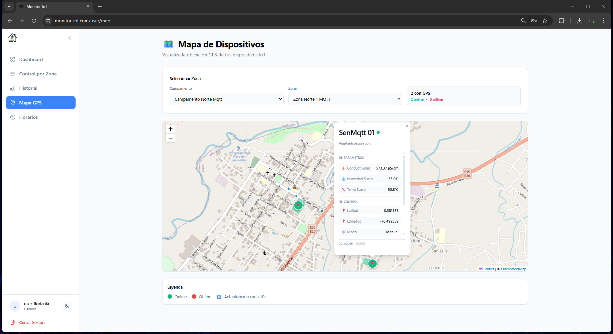
Task: Bookmark this page with star icon
Action: 545,21
